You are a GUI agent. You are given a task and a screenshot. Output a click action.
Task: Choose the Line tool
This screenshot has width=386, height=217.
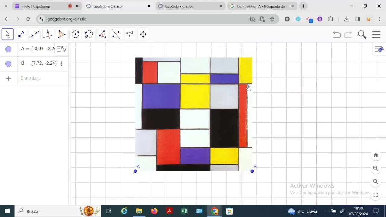coord(35,34)
